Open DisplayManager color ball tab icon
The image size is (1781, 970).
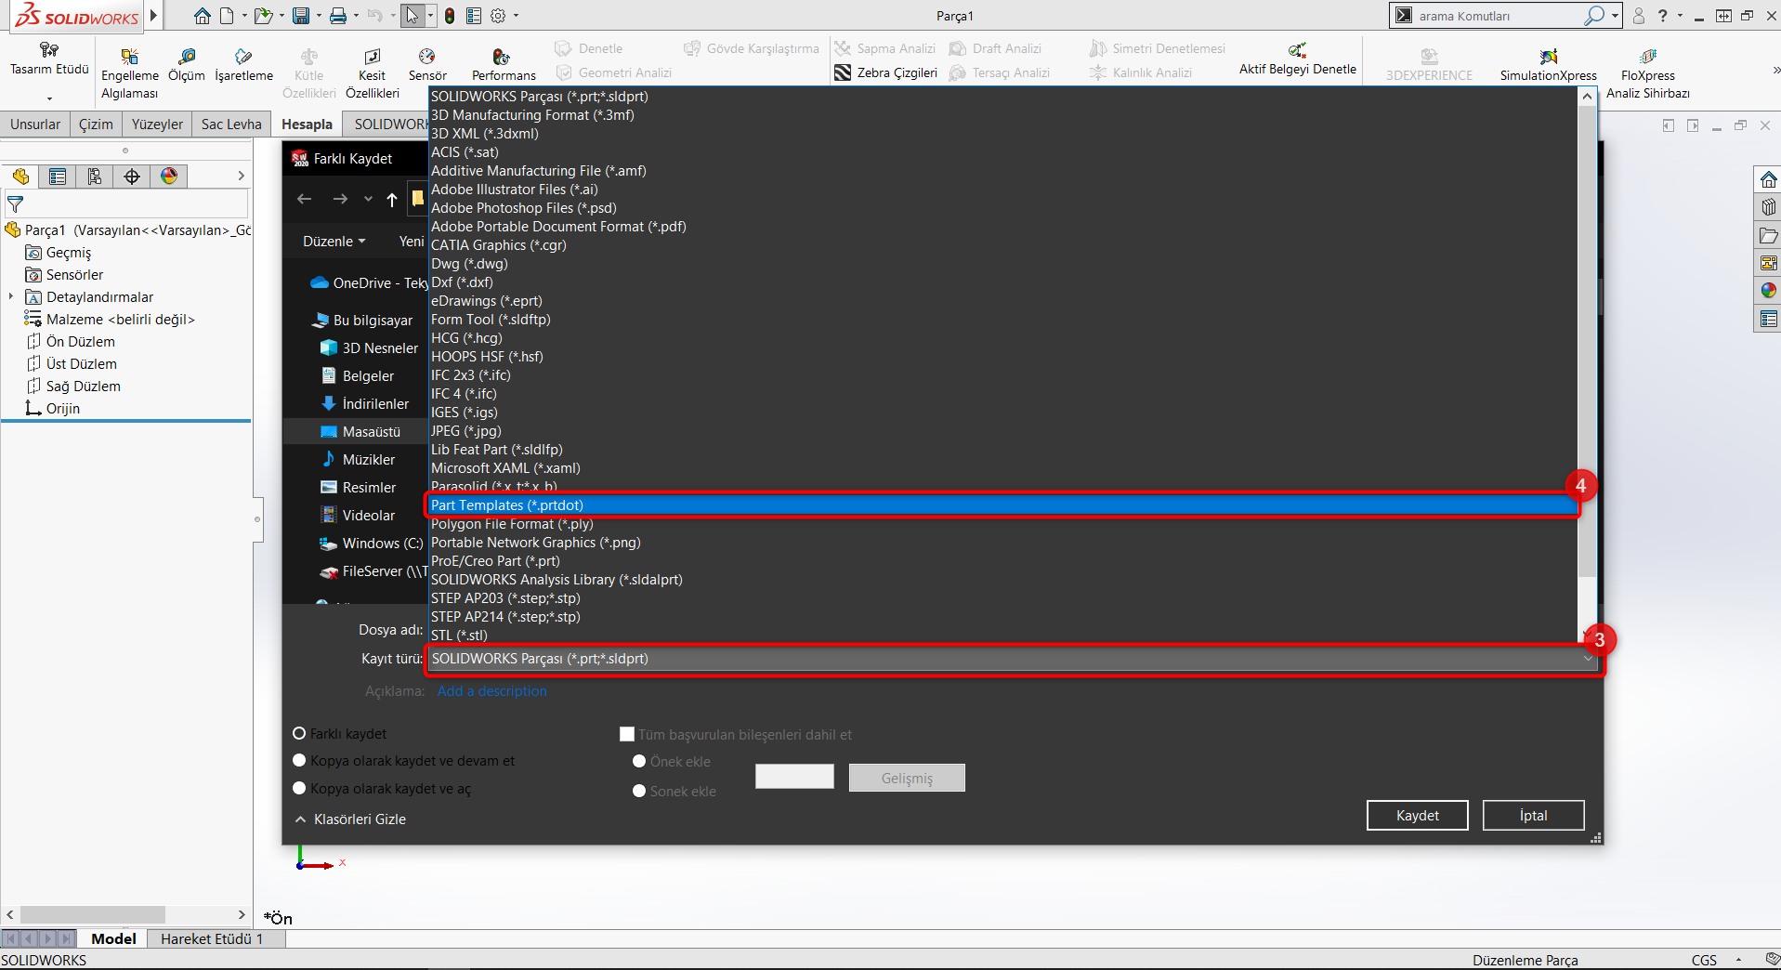tap(169, 177)
